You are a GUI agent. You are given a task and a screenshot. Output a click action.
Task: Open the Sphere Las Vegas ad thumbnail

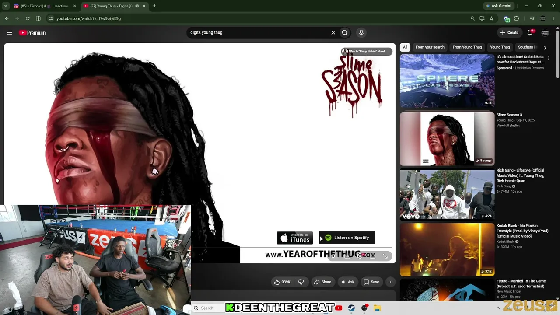point(447,81)
